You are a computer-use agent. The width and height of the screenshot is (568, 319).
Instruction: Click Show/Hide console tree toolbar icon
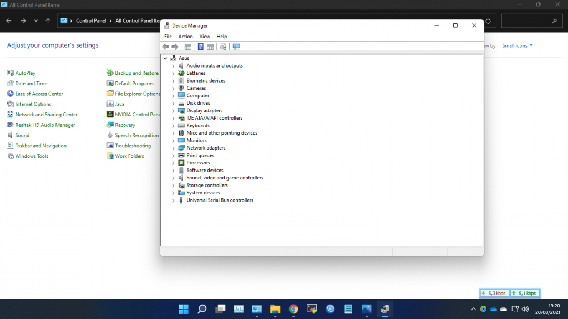pyautogui.click(x=188, y=47)
